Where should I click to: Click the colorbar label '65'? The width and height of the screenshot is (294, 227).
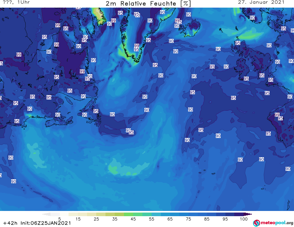point(170,219)
